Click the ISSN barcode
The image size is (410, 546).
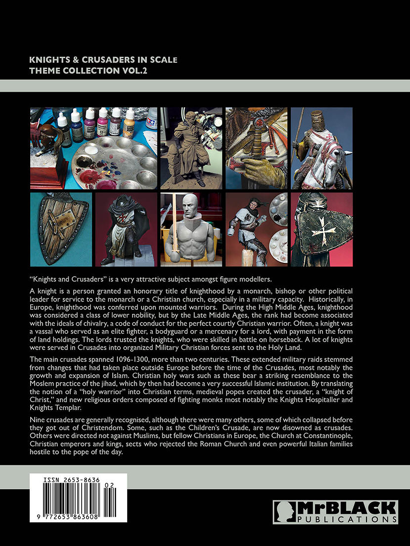(78, 498)
